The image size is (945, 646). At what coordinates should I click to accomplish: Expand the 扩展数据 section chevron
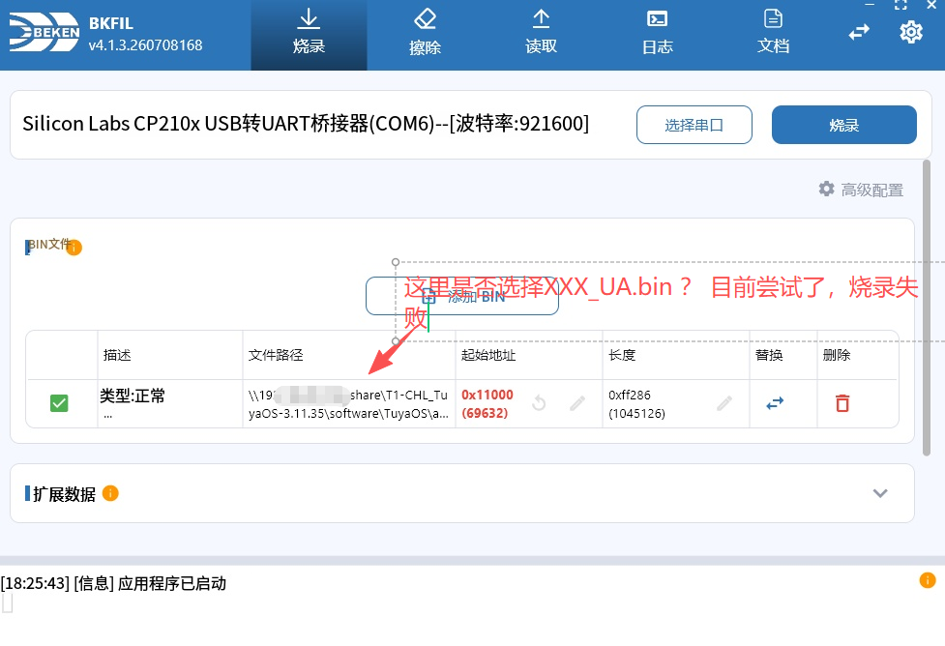pos(880,493)
